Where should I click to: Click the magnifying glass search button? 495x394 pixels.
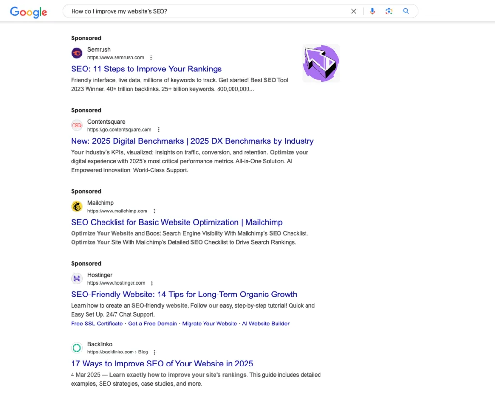pos(406,11)
